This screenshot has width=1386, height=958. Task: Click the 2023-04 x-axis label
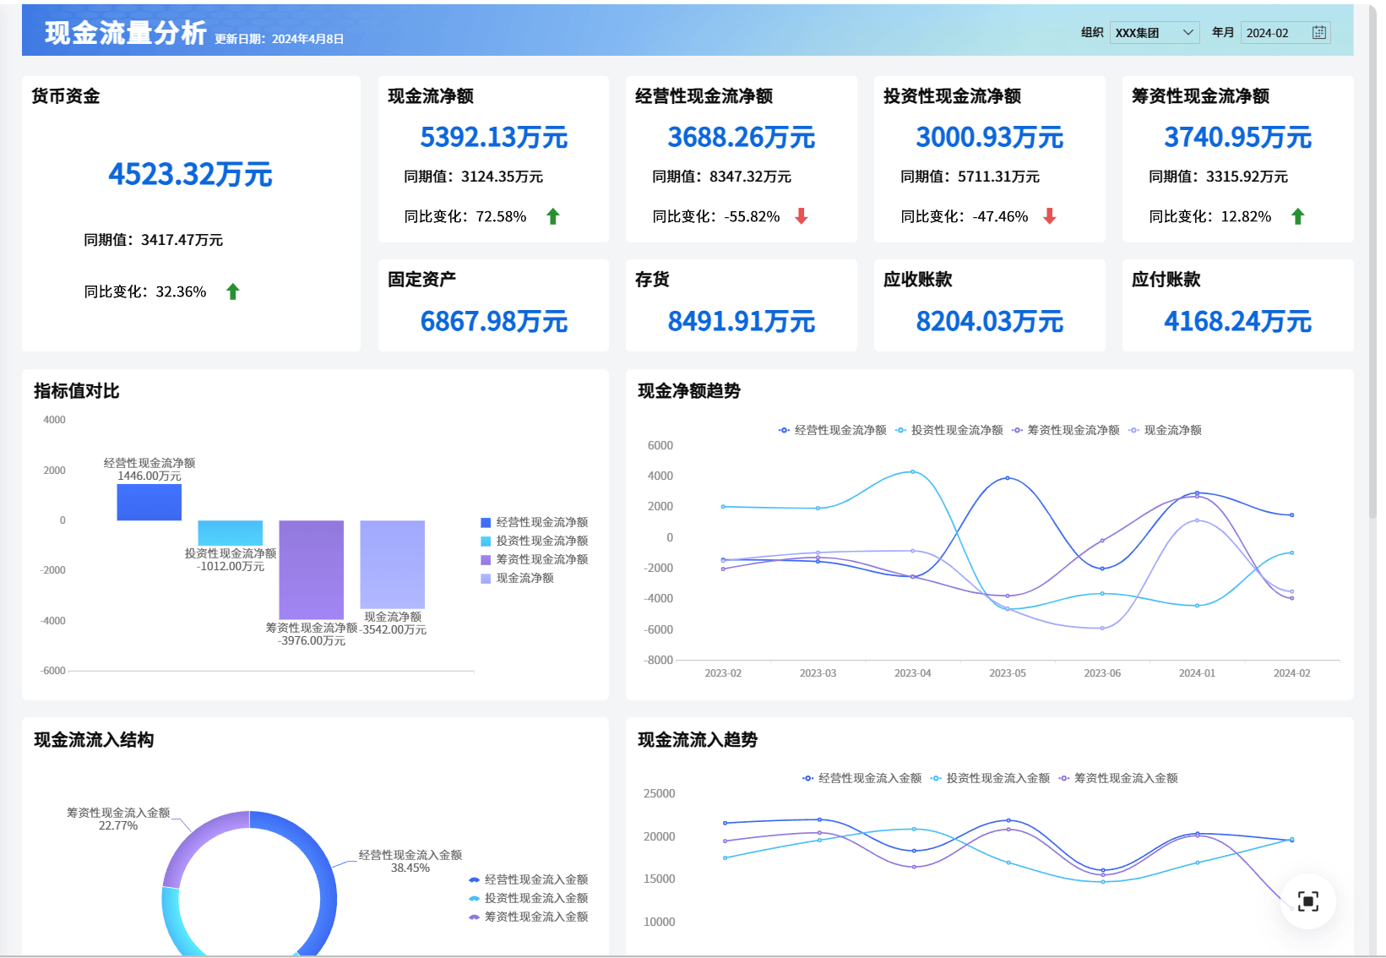tap(913, 673)
